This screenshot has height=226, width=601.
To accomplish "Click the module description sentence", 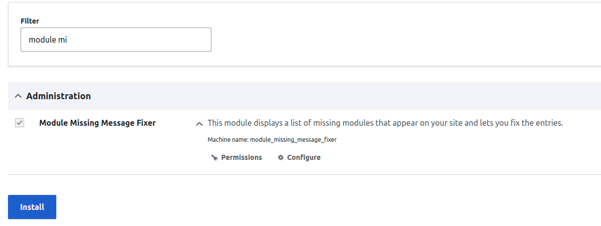I will click(385, 123).
